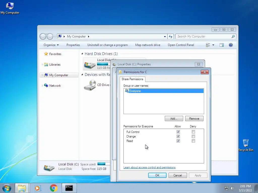Click Open Control Panel
Image resolution: width=258 pixels, height=193 pixels.
click(181, 45)
